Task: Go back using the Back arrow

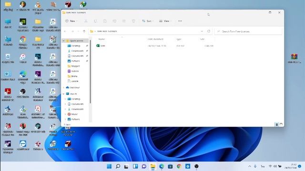Action: pyautogui.click(x=65, y=31)
